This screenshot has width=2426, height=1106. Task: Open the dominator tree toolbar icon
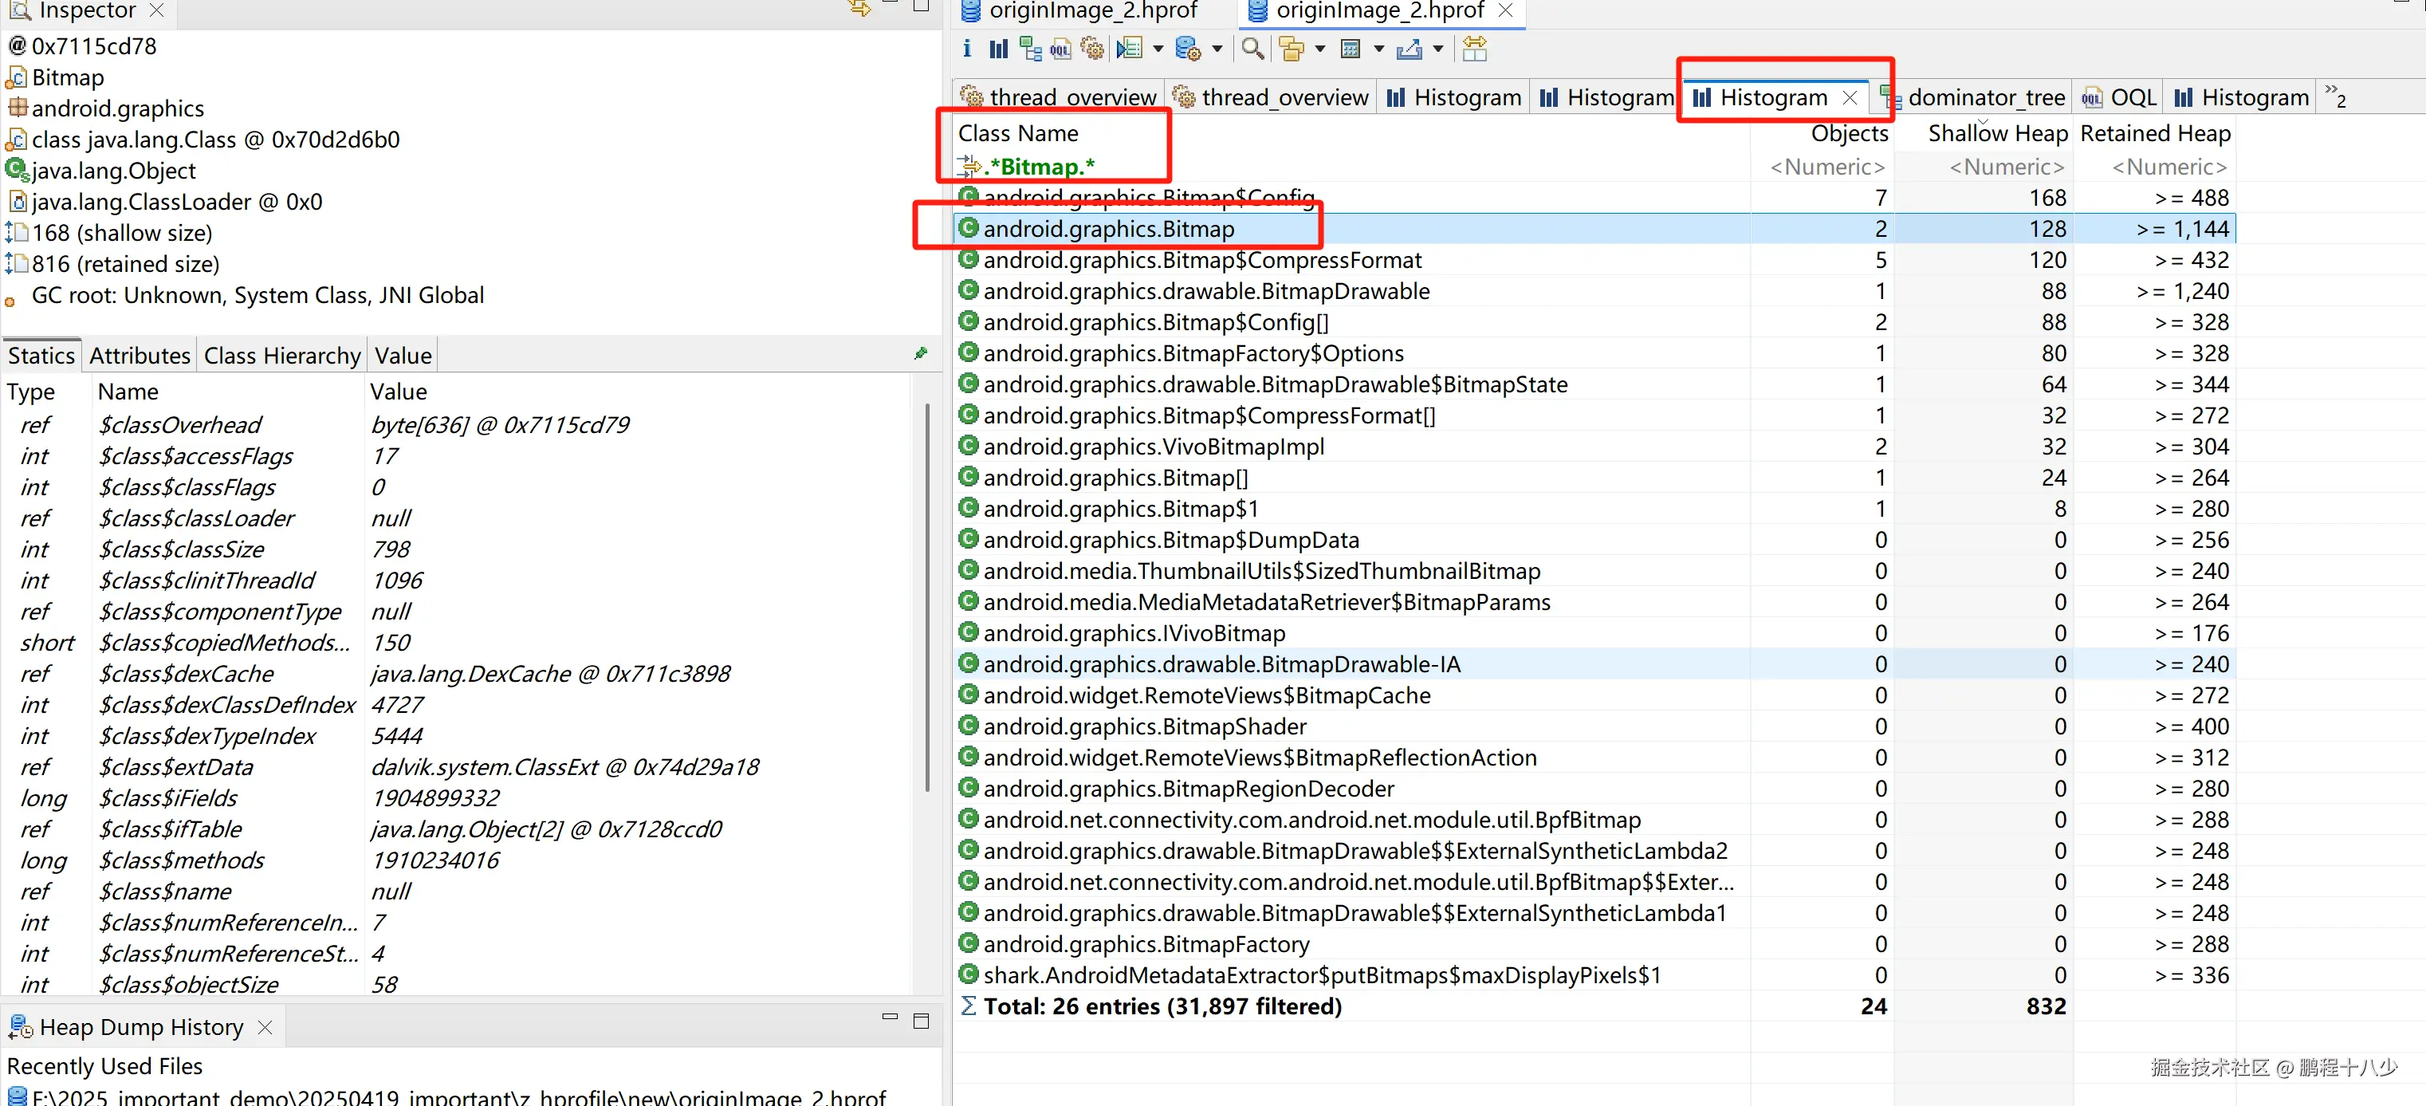point(1030,48)
